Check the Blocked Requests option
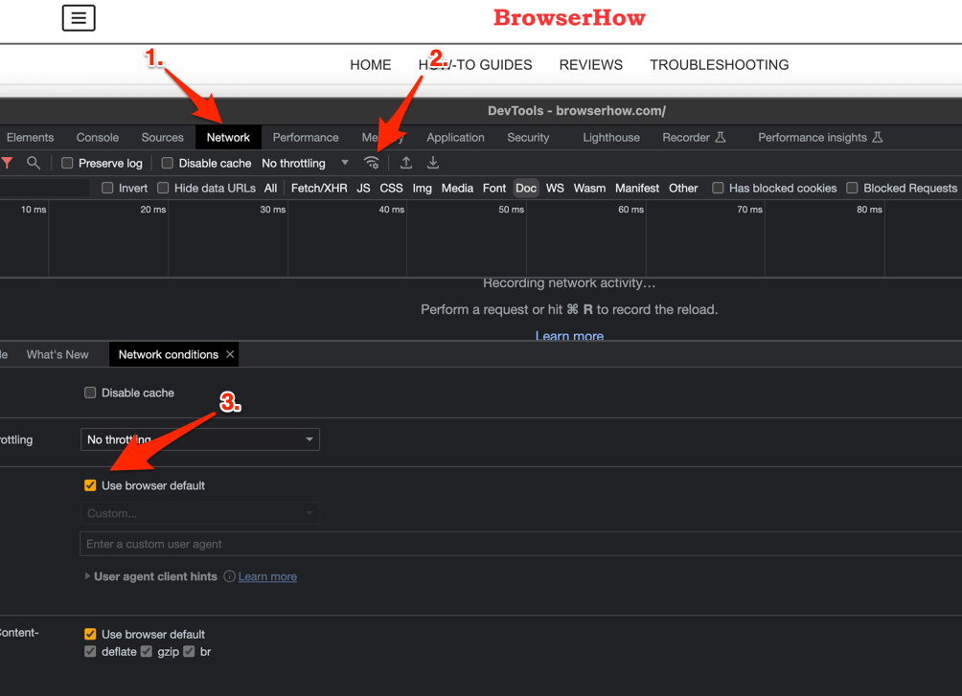 (x=852, y=188)
